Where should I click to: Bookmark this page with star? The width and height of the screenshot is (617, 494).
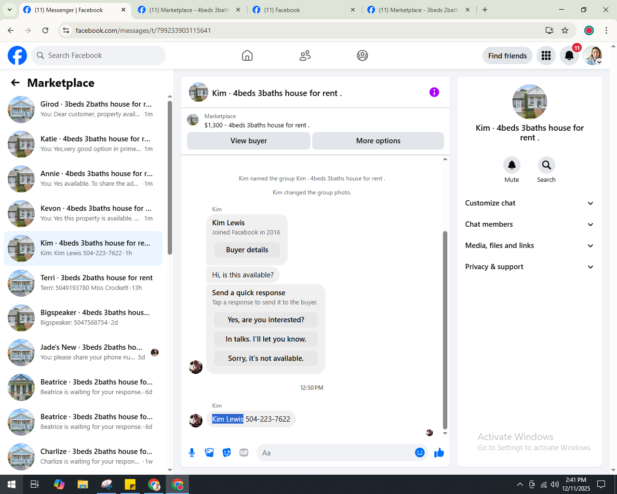coord(565,30)
